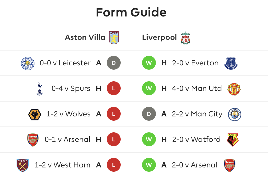The width and height of the screenshot is (268, 177).
Task: Select the Manchester United crest
Action: coord(234,89)
